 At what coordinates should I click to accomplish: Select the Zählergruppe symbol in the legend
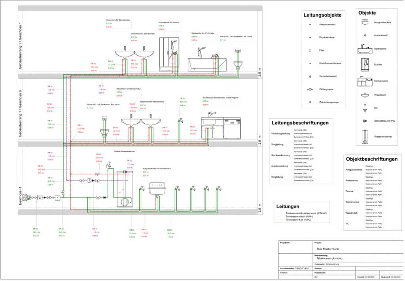310,89
